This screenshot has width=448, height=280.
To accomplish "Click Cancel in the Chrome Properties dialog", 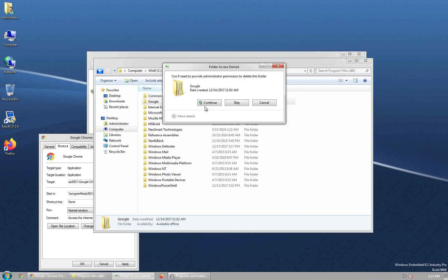I will coord(104,264).
